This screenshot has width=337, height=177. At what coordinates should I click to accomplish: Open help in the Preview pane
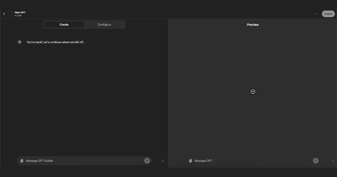point(333,161)
